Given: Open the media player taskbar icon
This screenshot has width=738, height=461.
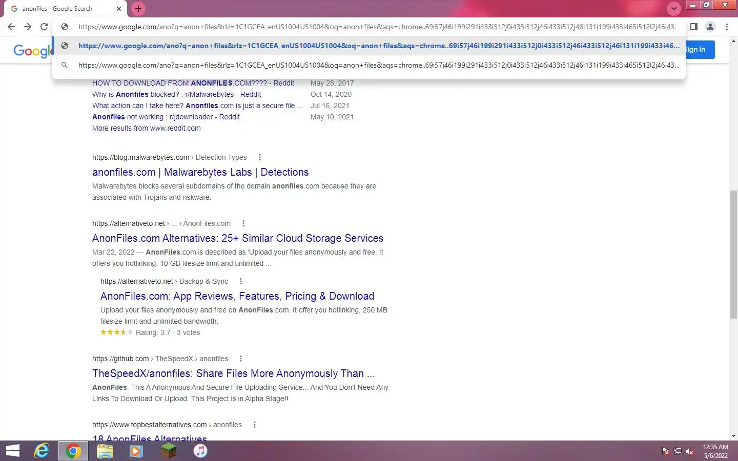Looking at the screenshot, I should [x=136, y=451].
